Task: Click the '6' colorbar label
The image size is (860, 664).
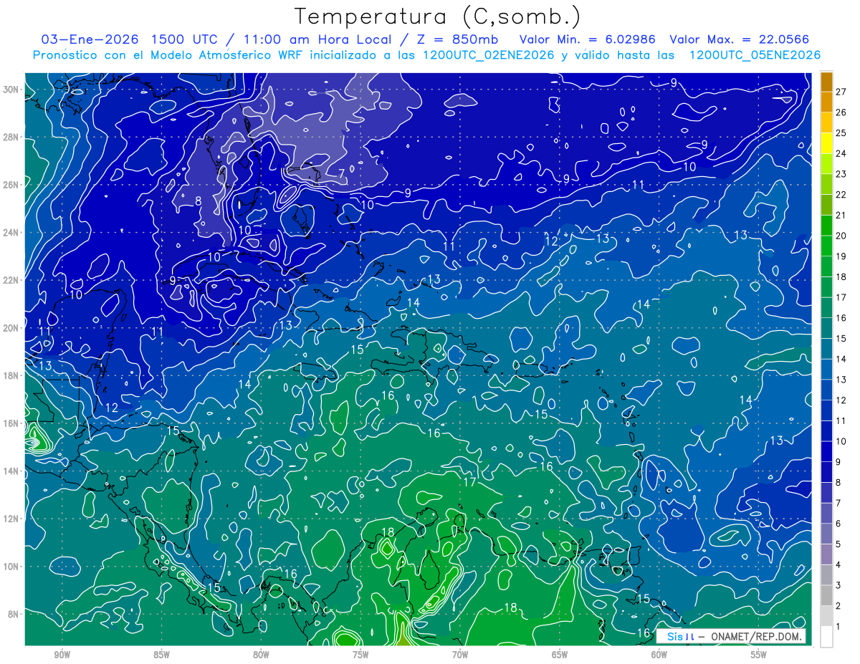Action: tap(838, 524)
